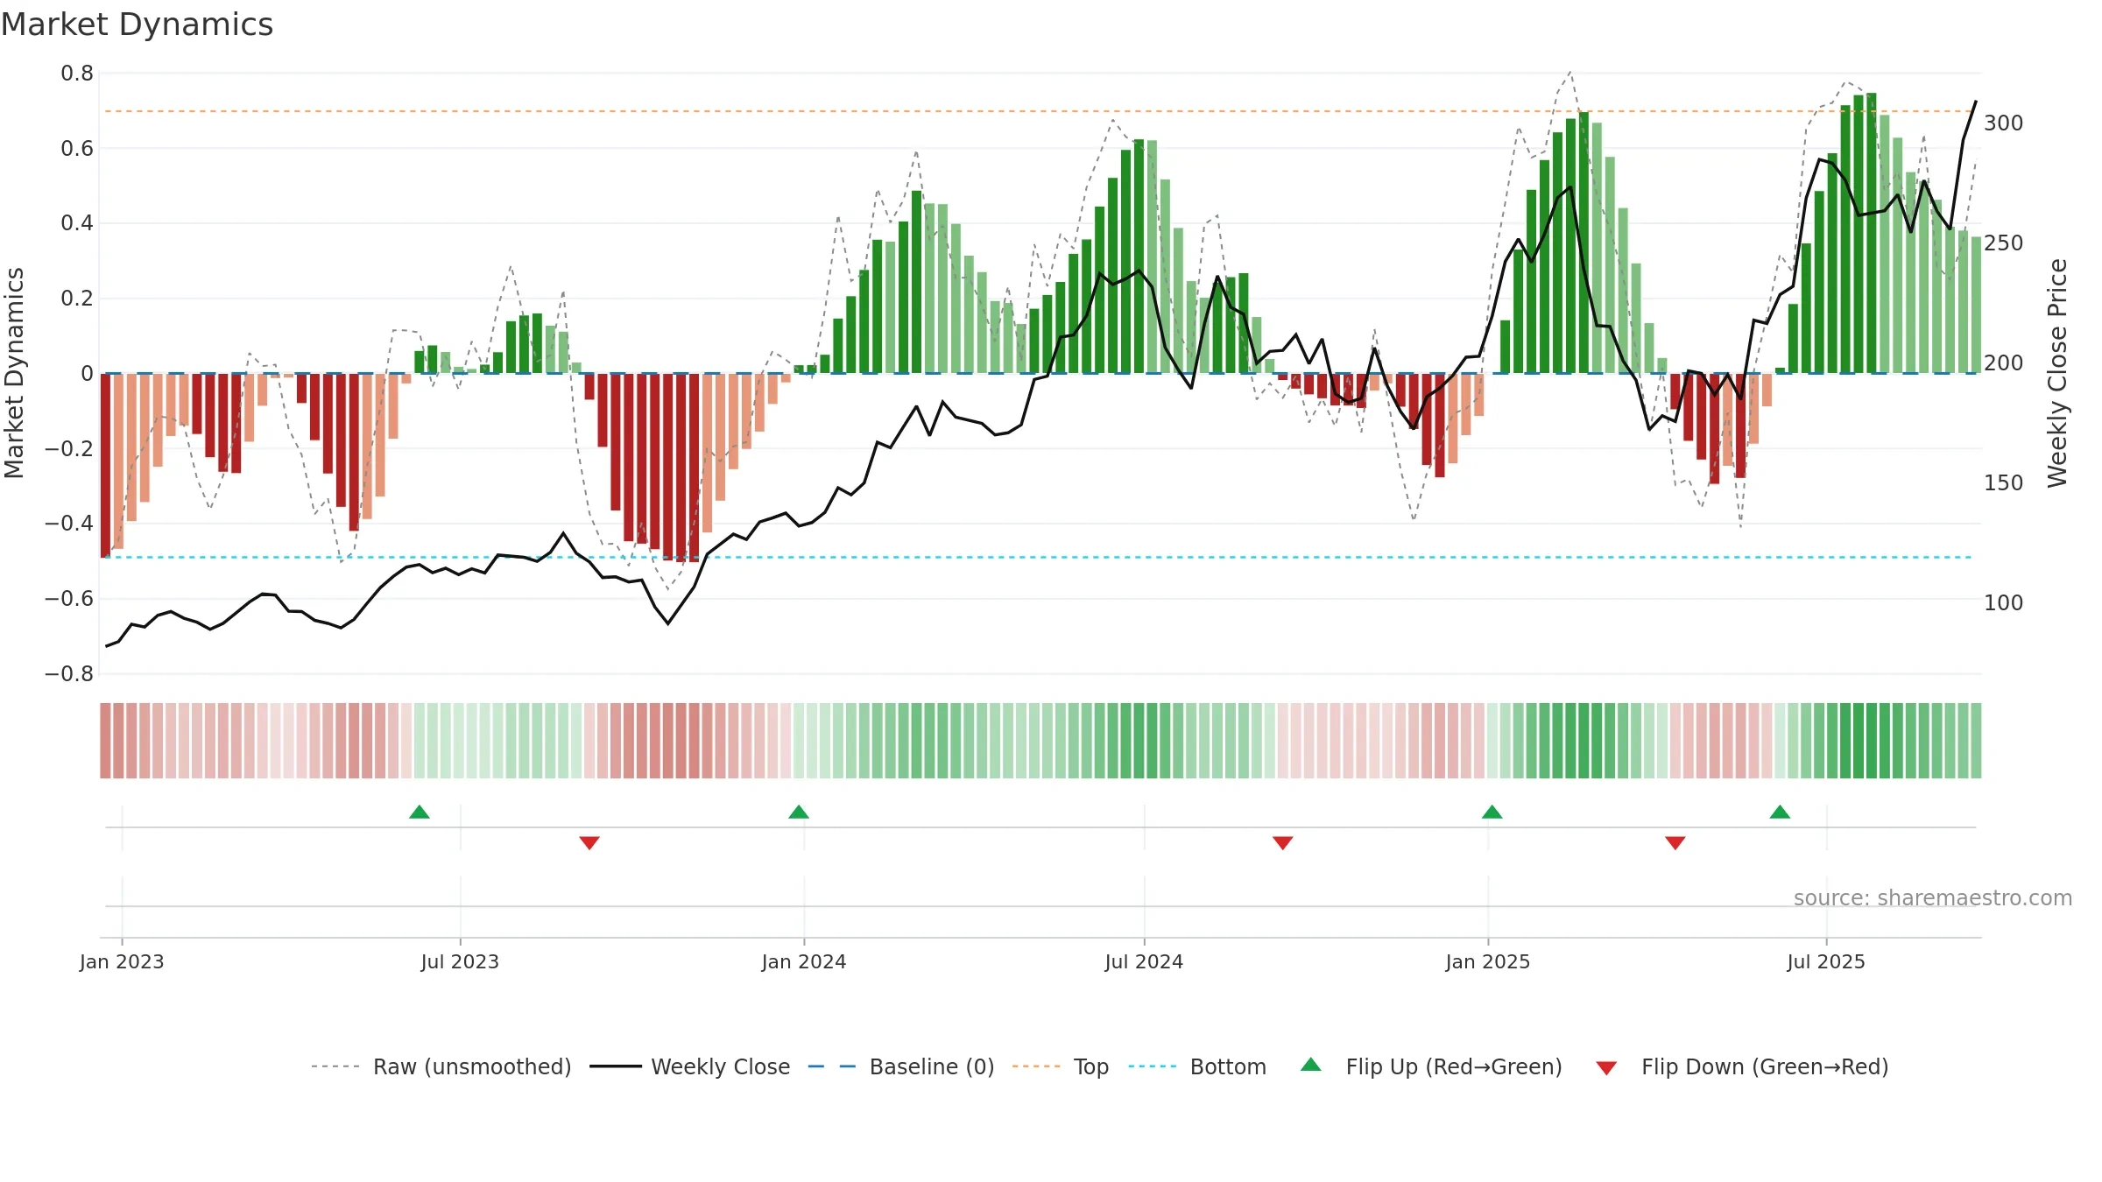Click the −0.8 left axis tick label
2102x1182 pixels.
pos(69,674)
